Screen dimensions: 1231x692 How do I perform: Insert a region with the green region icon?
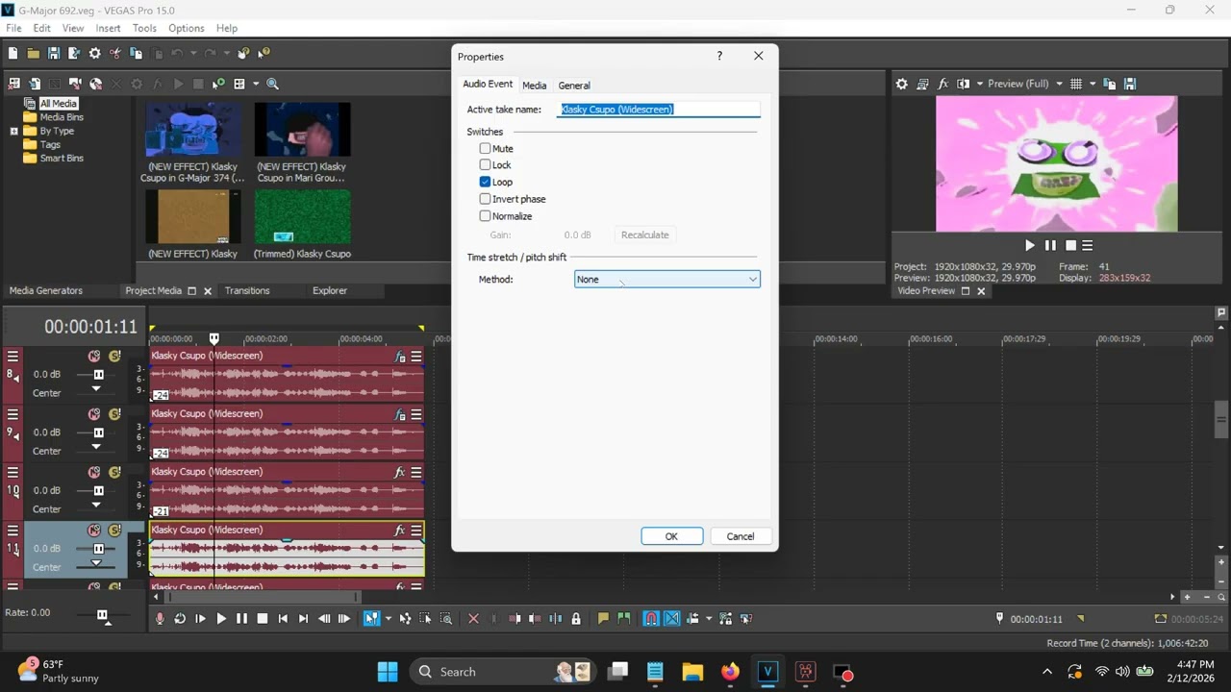(x=624, y=619)
